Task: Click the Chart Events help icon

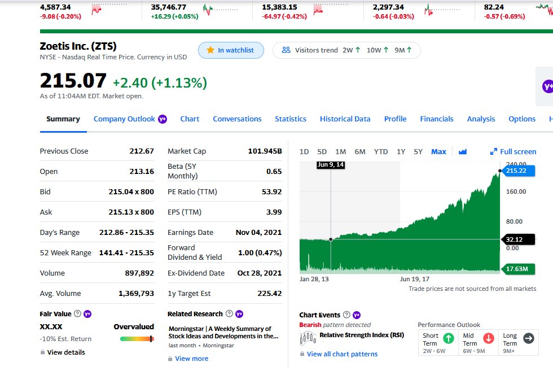Action: click(x=346, y=315)
